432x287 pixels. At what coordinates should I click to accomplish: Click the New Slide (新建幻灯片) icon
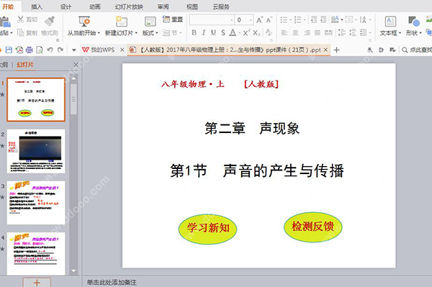point(121,22)
